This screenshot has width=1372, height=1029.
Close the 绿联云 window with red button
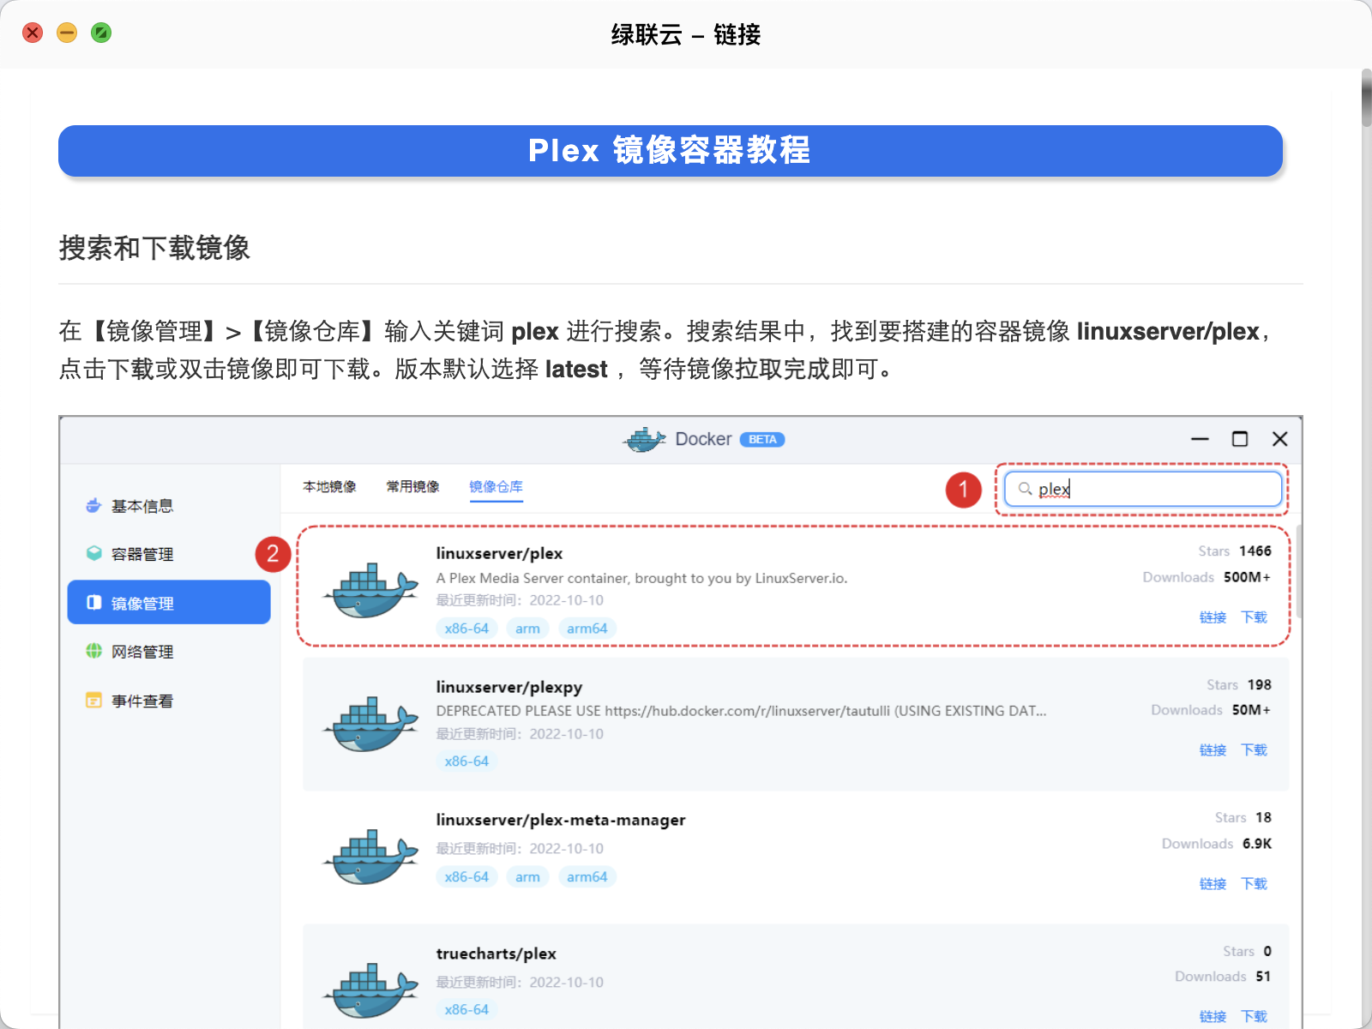point(33,33)
